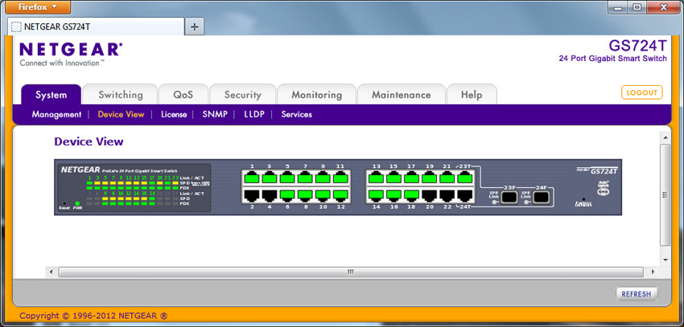This screenshot has height=327, width=684.
Task: Click port 16 jack
Action: pyautogui.click(x=394, y=195)
